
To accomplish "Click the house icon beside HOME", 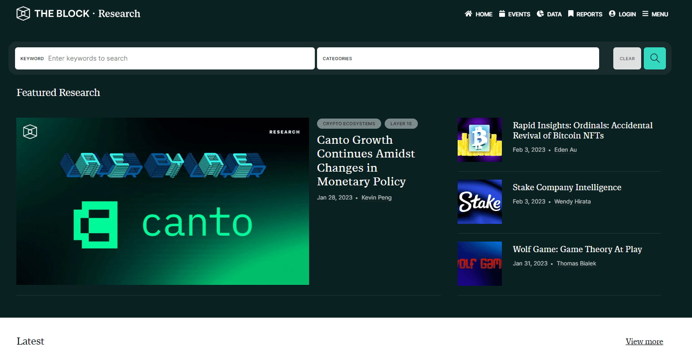I will point(468,14).
